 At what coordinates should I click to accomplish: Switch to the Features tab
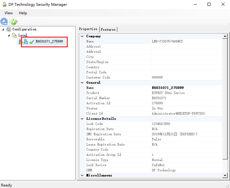pyautogui.click(x=108, y=29)
